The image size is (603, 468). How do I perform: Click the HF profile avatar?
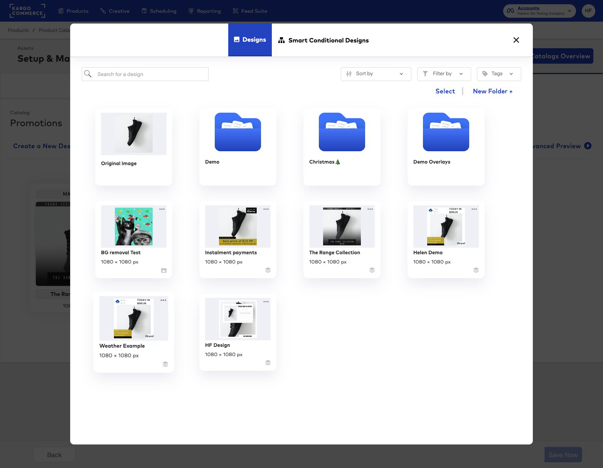click(588, 10)
